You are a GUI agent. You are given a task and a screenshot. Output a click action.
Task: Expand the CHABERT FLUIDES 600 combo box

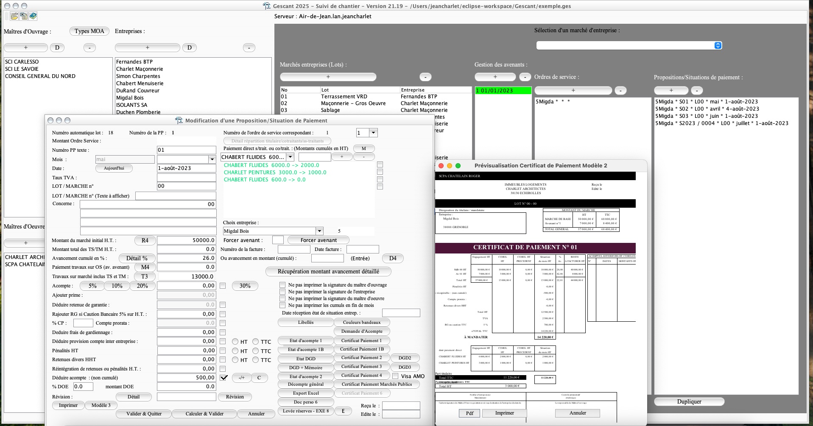pyautogui.click(x=290, y=157)
